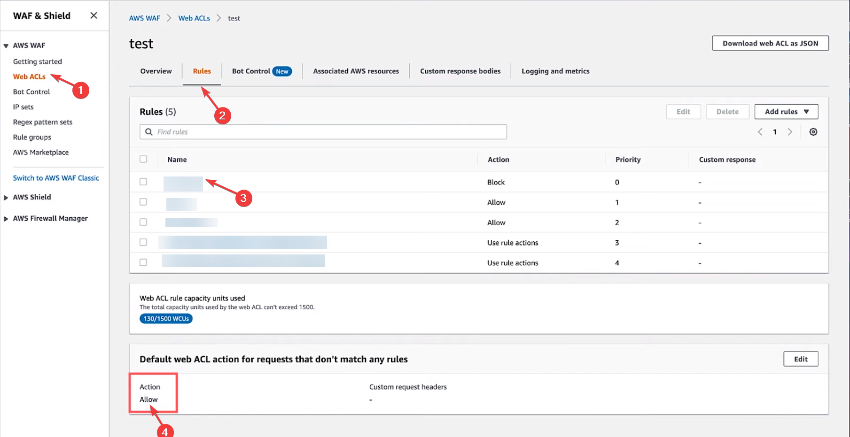Open the Add rules dropdown
The width and height of the screenshot is (850, 437).
[786, 112]
